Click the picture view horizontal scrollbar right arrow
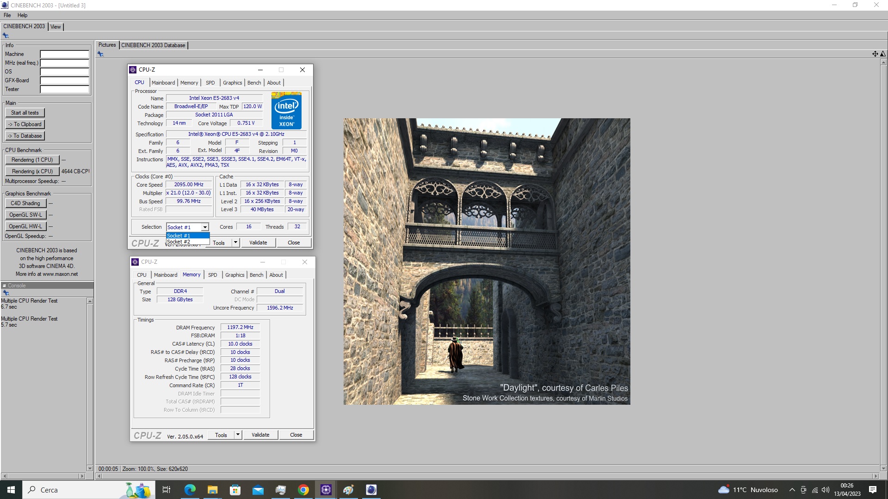The image size is (888, 499). pyautogui.click(x=876, y=476)
